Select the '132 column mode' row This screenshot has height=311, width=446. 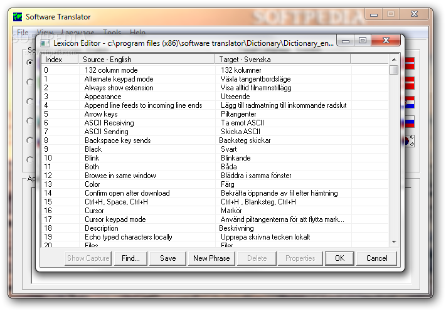215,70
